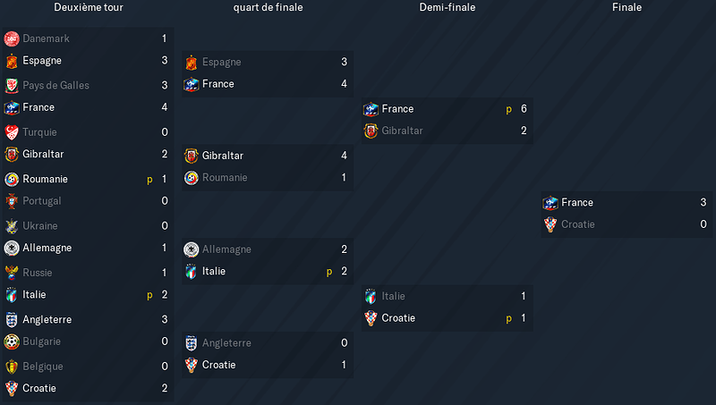Open France team link in Finale
Screen dimensions: 716x405
(577, 202)
